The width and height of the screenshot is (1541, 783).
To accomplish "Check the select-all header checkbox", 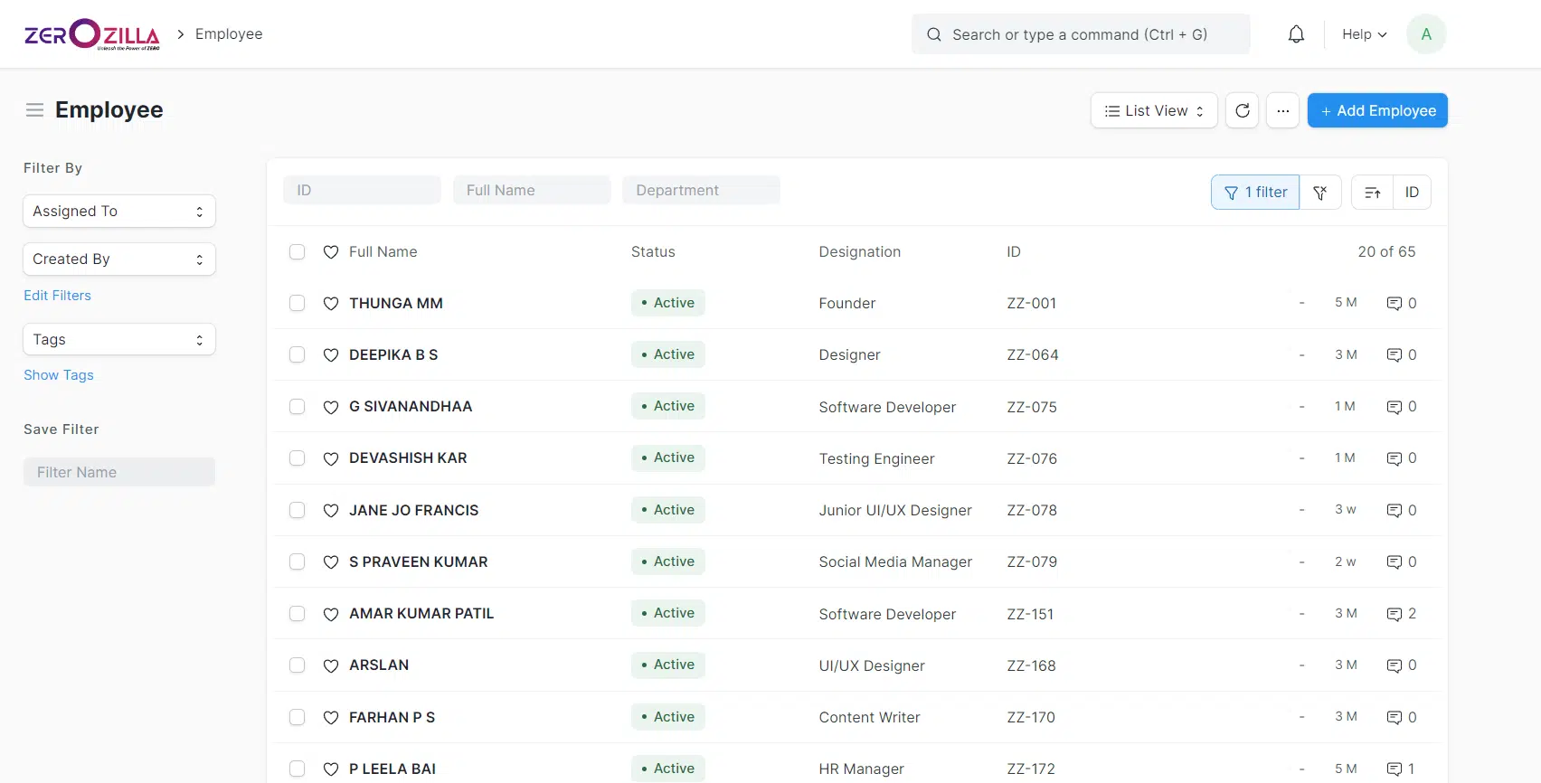I will tap(297, 252).
